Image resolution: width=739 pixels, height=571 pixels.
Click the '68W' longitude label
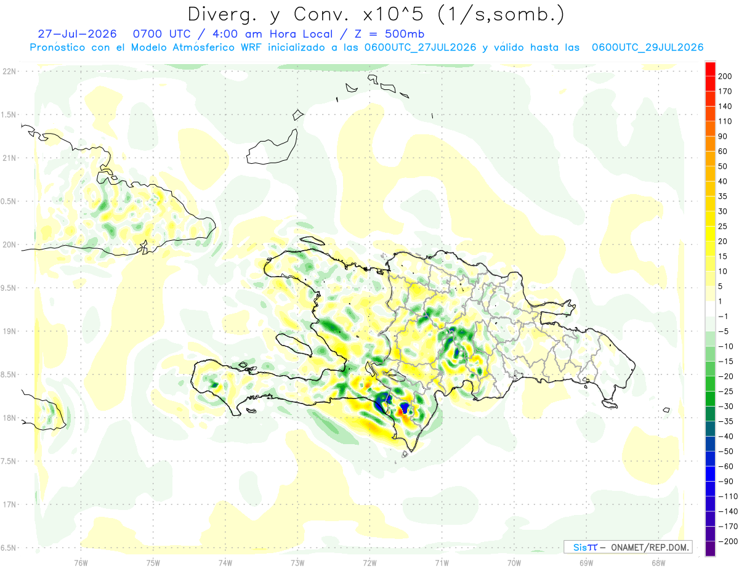pyautogui.click(x=658, y=562)
